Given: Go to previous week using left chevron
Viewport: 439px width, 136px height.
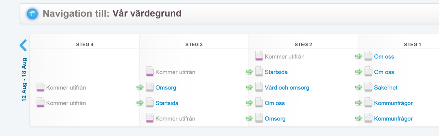Looking at the screenshot, I should click(x=23, y=45).
